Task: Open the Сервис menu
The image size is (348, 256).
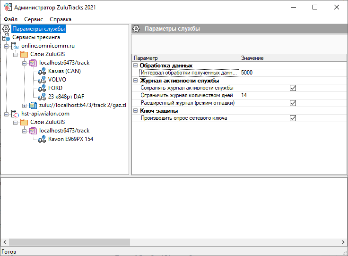Action: coord(34,19)
